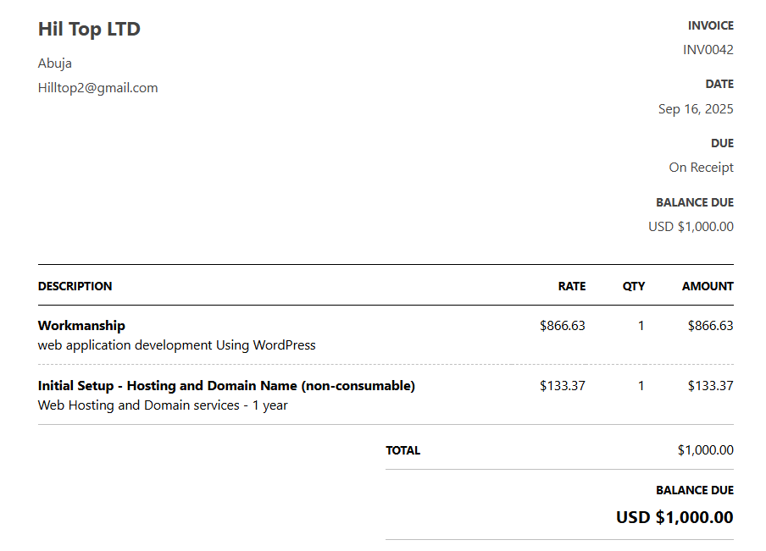Click the Abuja address text
Screen dimensions: 766x551
click(55, 63)
